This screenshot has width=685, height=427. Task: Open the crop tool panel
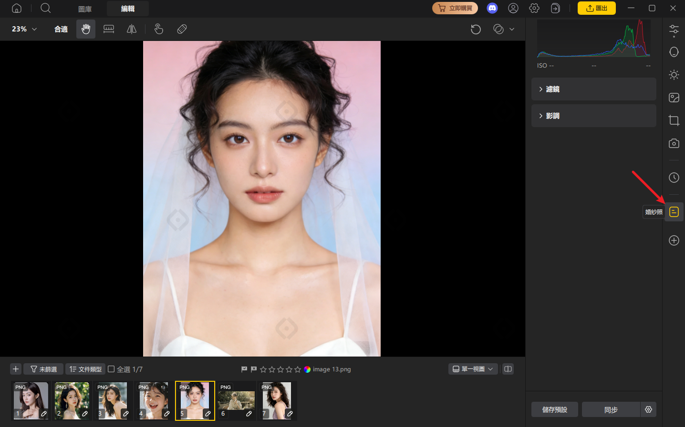(x=674, y=120)
